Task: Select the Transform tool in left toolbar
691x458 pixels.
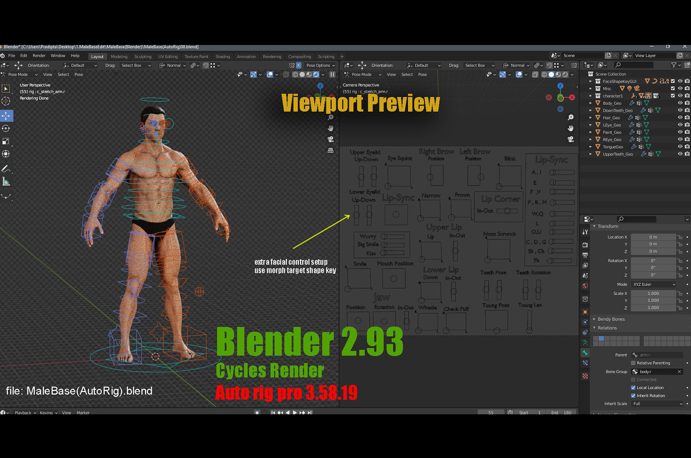Action: [6, 154]
